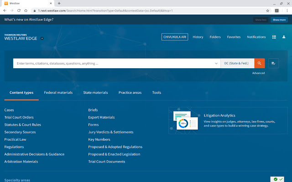The image size is (292, 182).
Task: Open the DC (State & Fed.) jurisdiction selector
Action: point(237,64)
